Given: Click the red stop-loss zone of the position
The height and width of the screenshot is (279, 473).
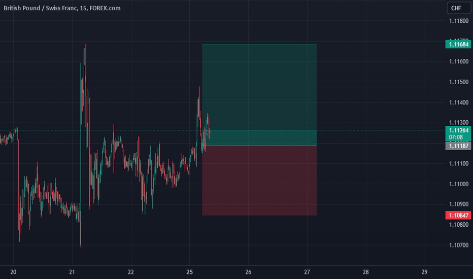Looking at the screenshot, I should [x=259, y=181].
